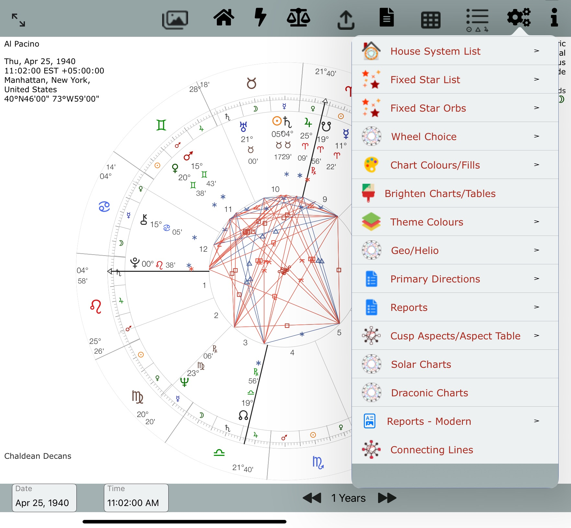Tap the share upload icon

346,20
